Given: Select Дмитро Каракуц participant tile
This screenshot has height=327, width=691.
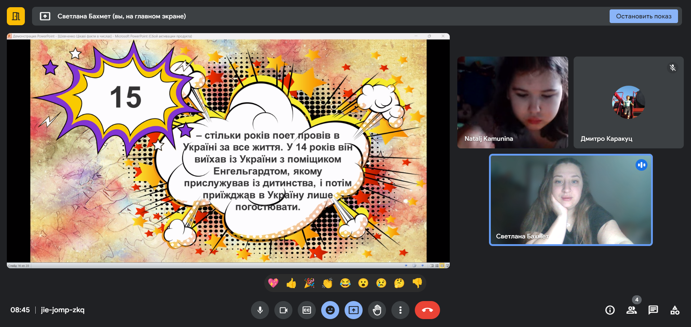Looking at the screenshot, I should [x=628, y=102].
